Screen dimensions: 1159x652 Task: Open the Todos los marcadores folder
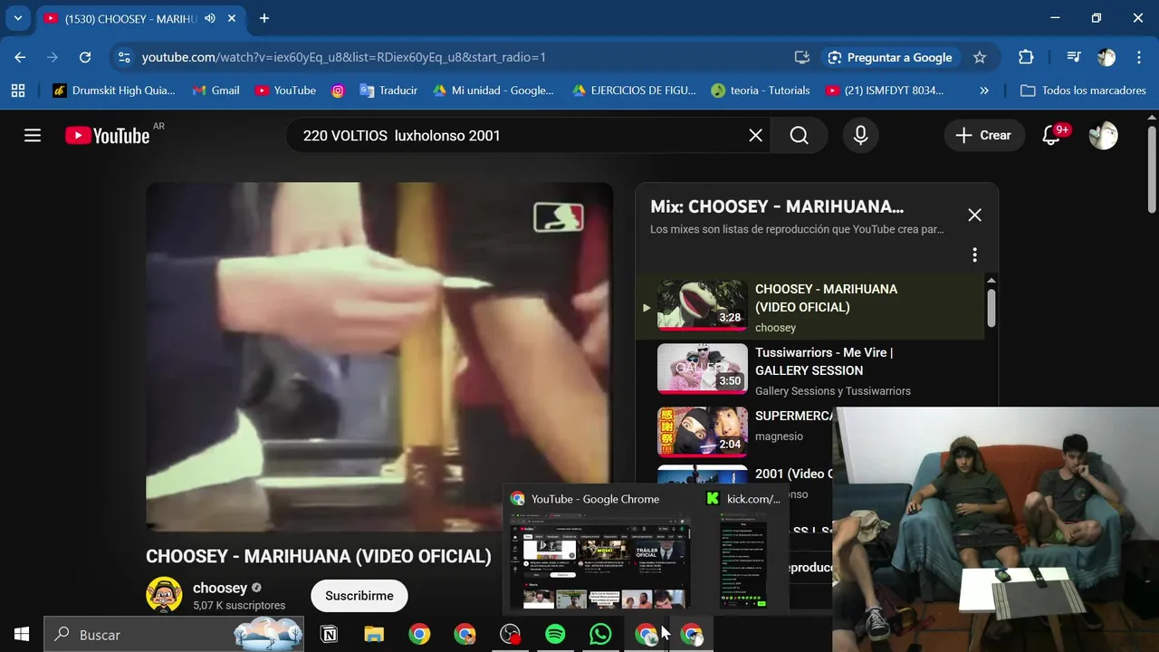[x=1083, y=91]
